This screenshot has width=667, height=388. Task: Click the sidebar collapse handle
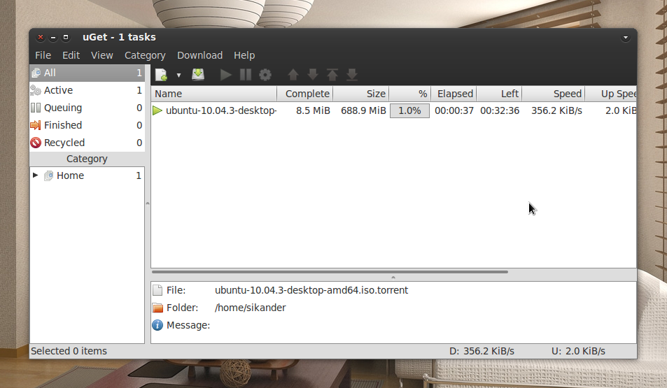click(x=148, y=203)
